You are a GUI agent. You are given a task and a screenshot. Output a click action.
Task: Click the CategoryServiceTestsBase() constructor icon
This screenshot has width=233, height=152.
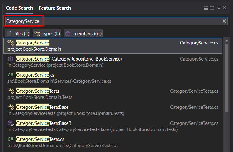coord(11,123)
